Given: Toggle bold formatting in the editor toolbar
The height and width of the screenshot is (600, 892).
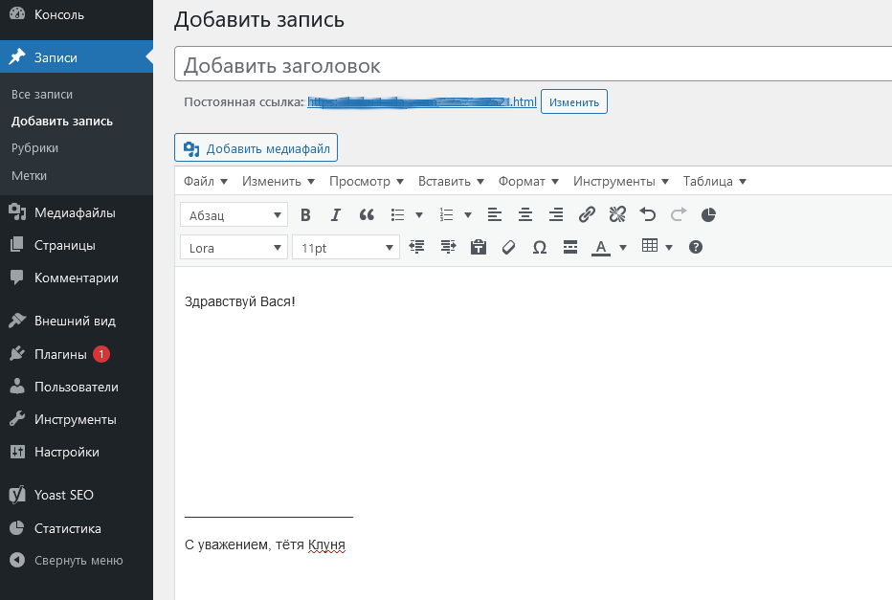Looking at the screenshot, I should coord(306,215).
